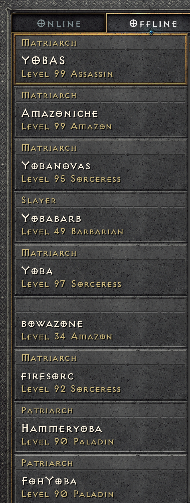Select Firesorc level 92 Sorceress
This screenshot has height=503, width=190.
(100, 375)
